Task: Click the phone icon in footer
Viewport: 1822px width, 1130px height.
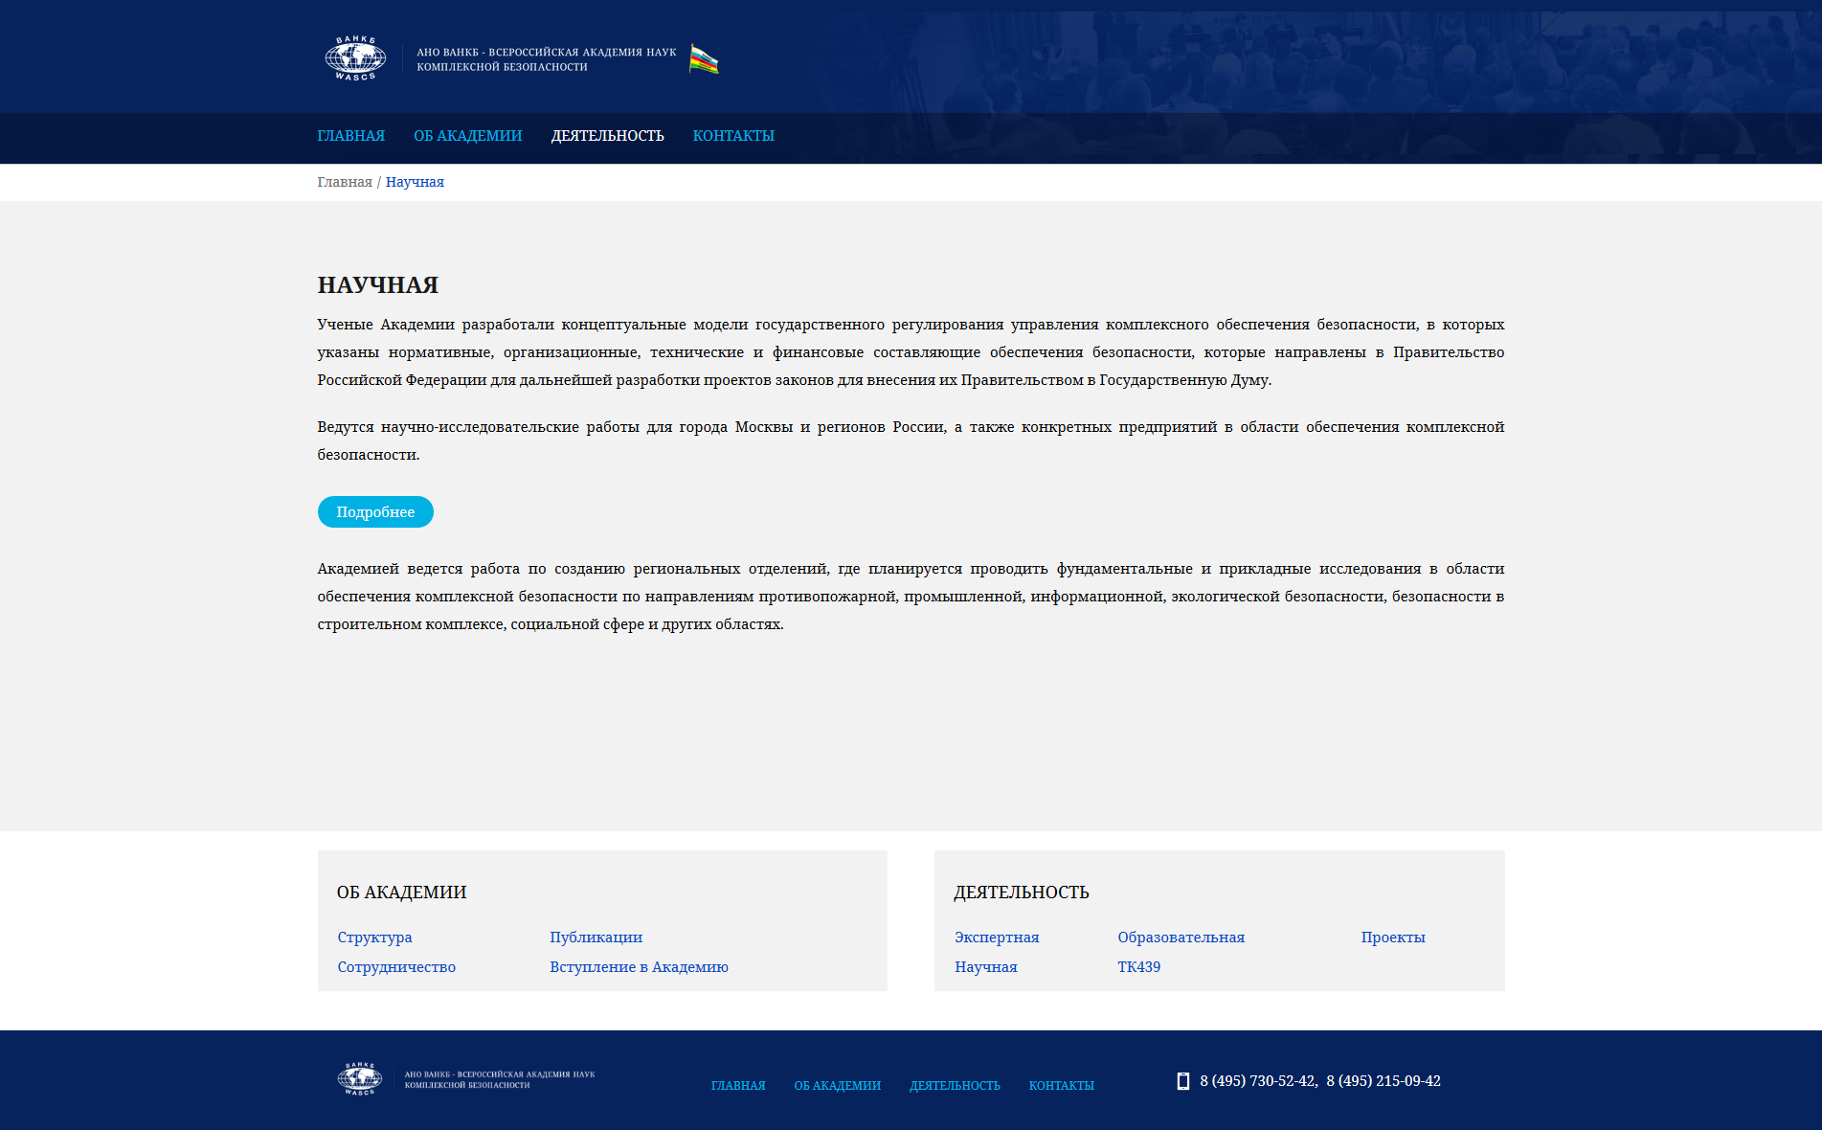Action: pyautogui.click(x=1183, y=1081)
